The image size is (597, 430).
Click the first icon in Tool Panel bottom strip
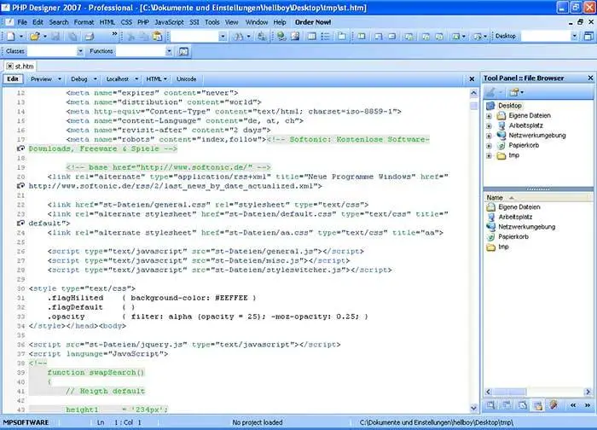coord(490,405)
